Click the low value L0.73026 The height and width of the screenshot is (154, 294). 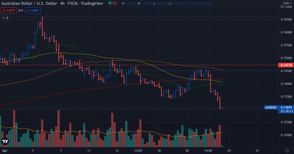coord(160,3)
